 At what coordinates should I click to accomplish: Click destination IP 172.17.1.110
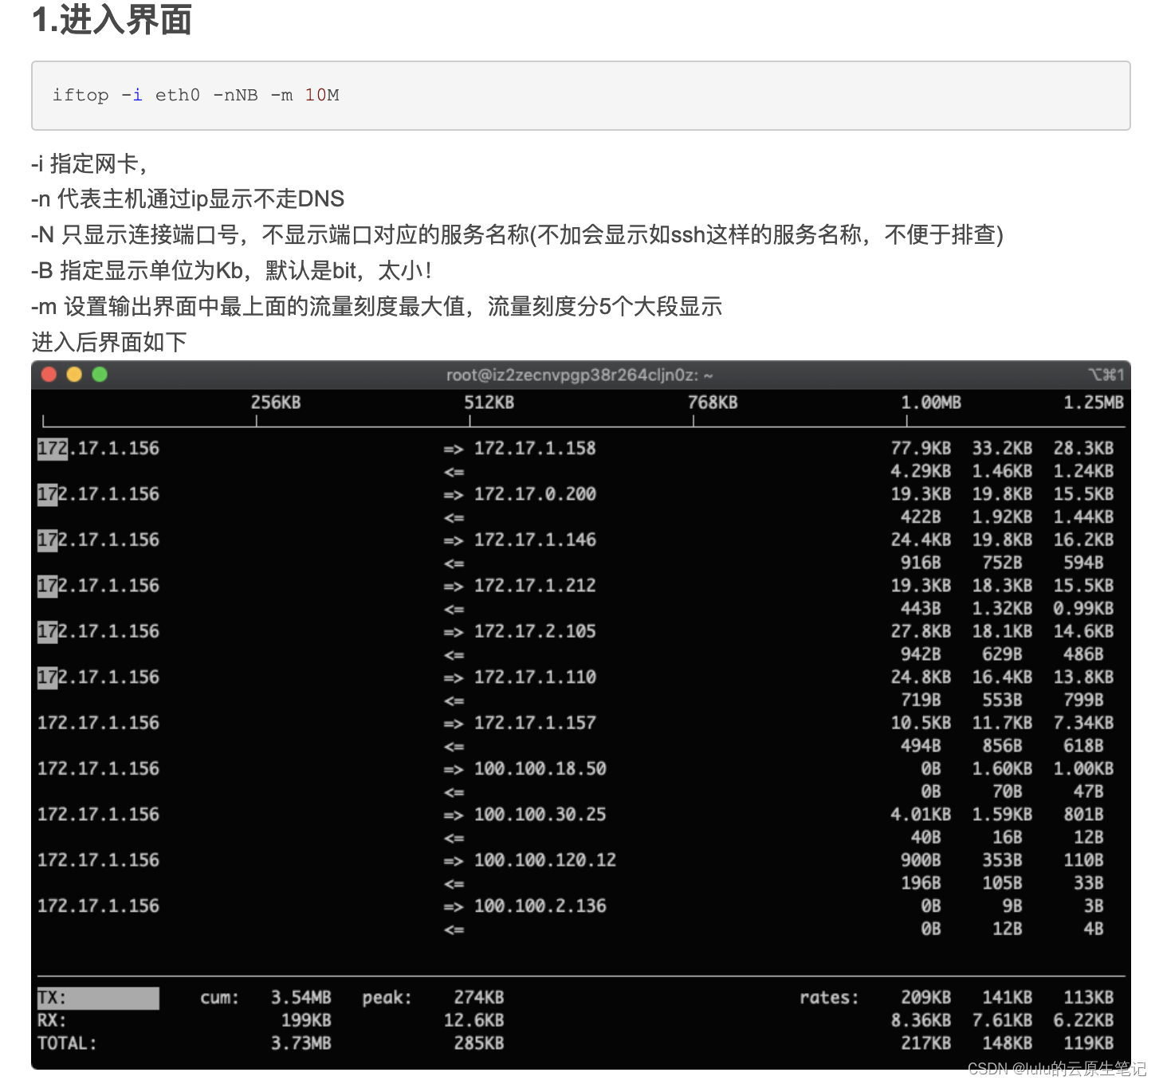535,677
